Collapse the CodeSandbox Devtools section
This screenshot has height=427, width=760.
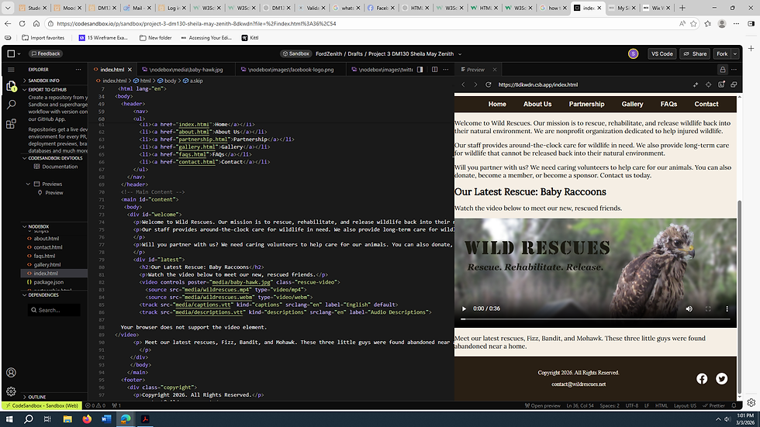pos(55,158)
